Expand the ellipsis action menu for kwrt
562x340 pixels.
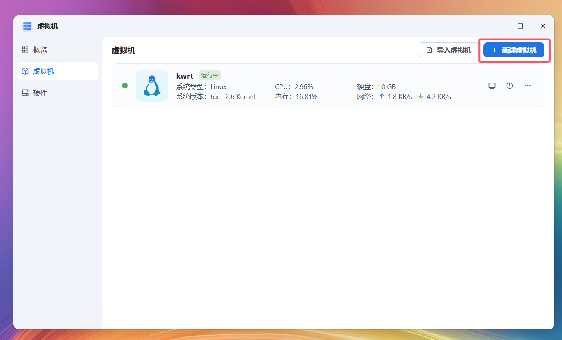(x=527, y=85)
